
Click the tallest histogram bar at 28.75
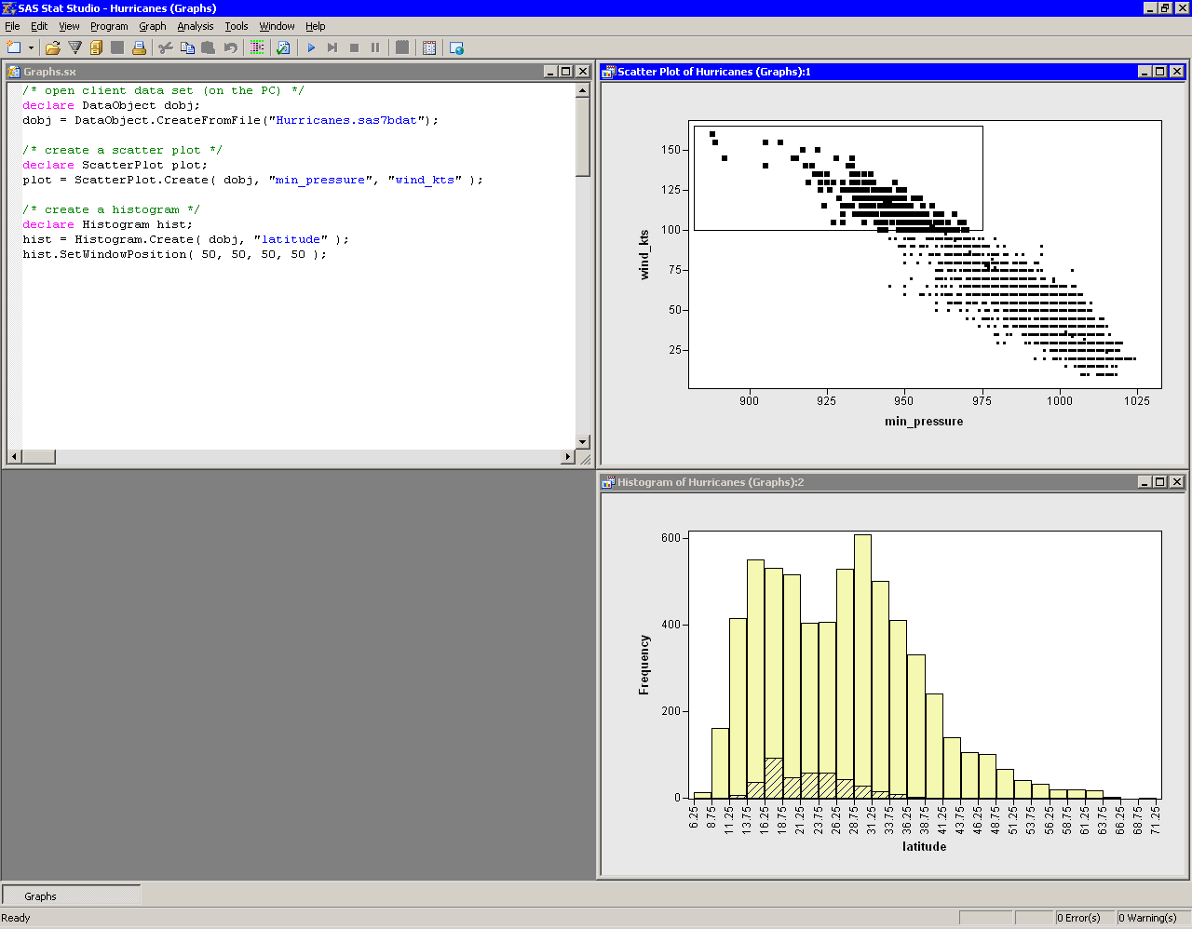[x=862, y=666]
